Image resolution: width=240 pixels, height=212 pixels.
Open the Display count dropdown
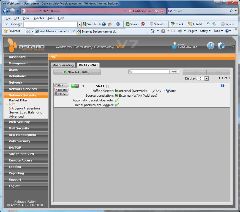[207, 78]
